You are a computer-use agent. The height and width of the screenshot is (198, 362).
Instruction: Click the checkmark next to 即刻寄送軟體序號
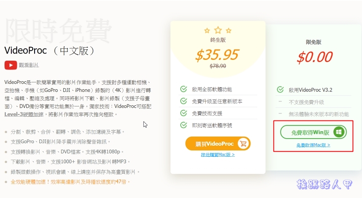(x=184, y=125)
